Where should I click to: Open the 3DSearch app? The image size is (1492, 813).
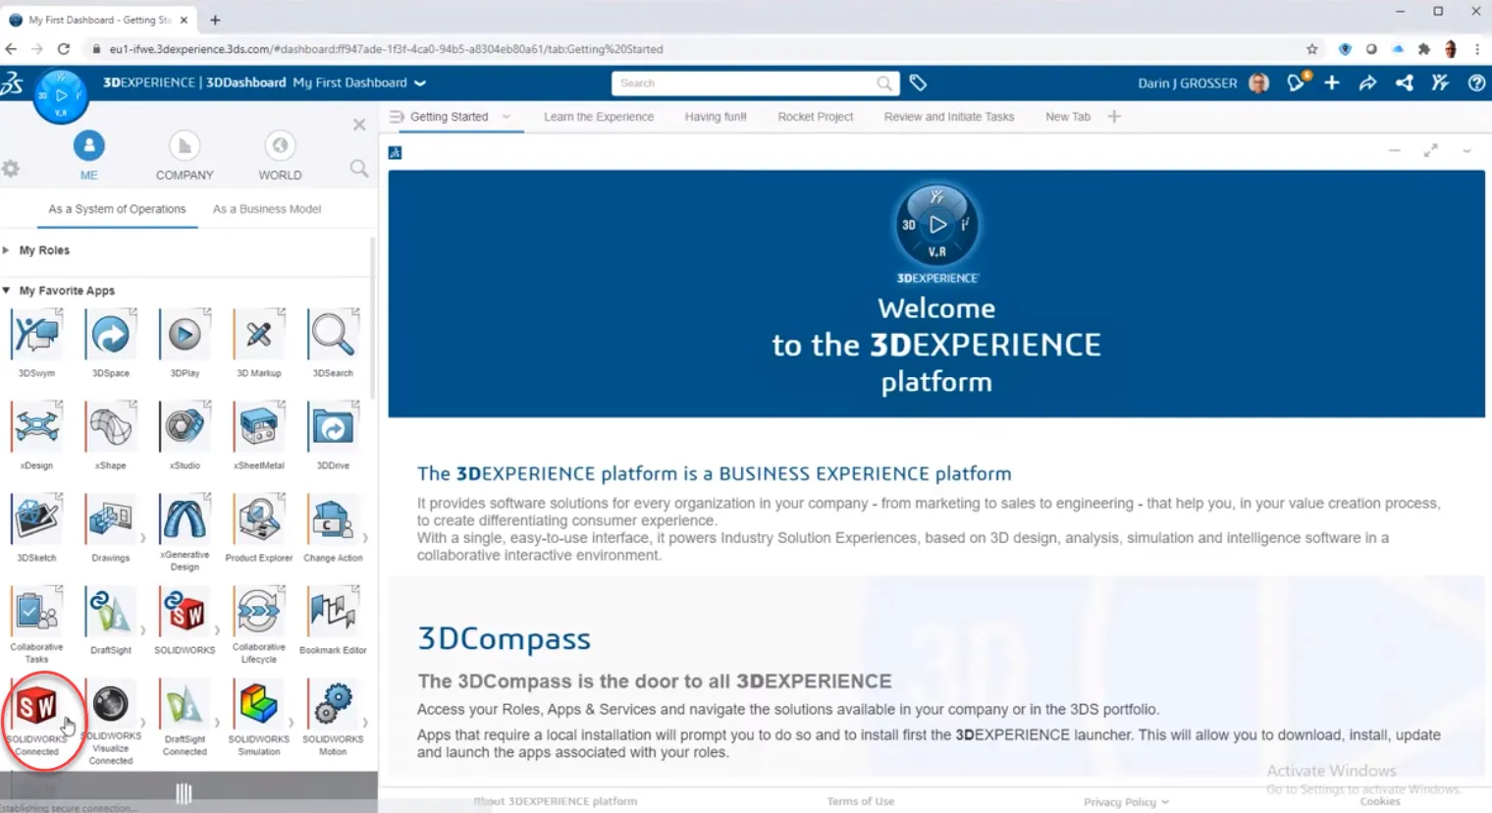(x=333, y=336)
